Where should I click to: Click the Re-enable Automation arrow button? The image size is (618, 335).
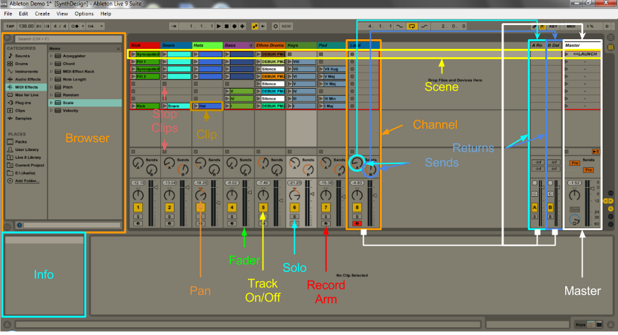263,26
